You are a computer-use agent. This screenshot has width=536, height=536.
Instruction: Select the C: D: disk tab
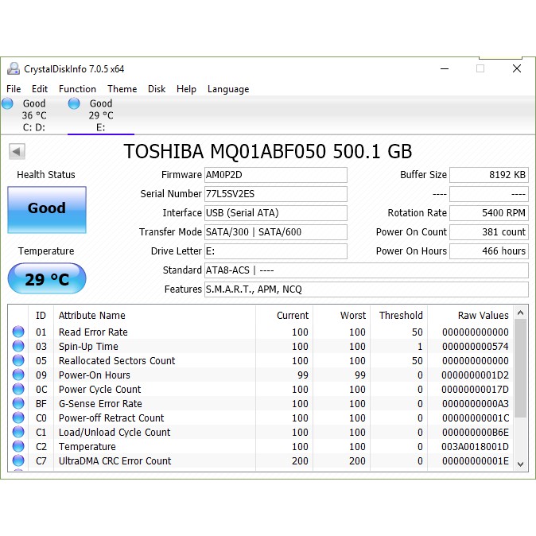coord(33,115)
